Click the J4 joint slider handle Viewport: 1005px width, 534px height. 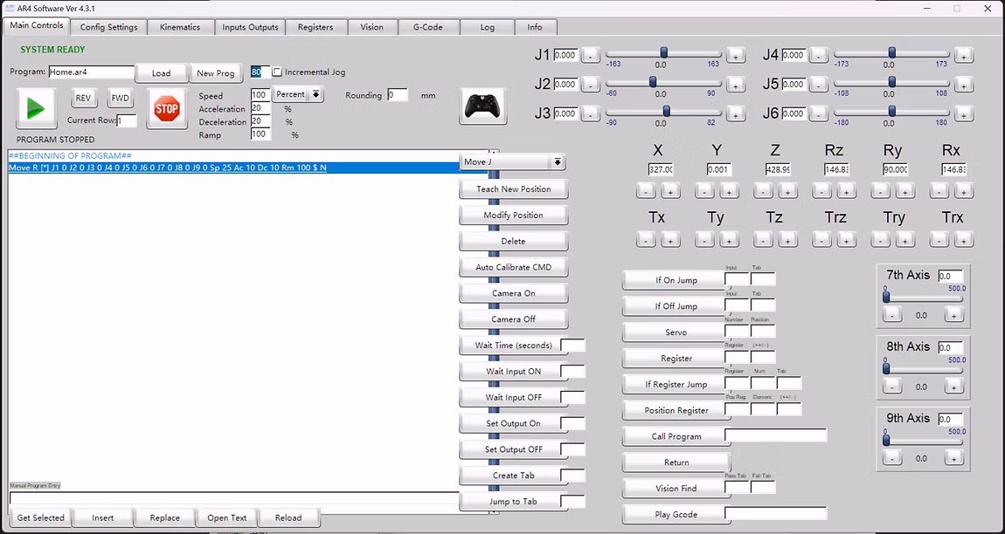pos(891,52)
